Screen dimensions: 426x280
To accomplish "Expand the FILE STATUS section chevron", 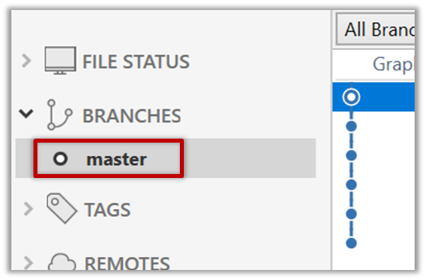I will 26,61.
